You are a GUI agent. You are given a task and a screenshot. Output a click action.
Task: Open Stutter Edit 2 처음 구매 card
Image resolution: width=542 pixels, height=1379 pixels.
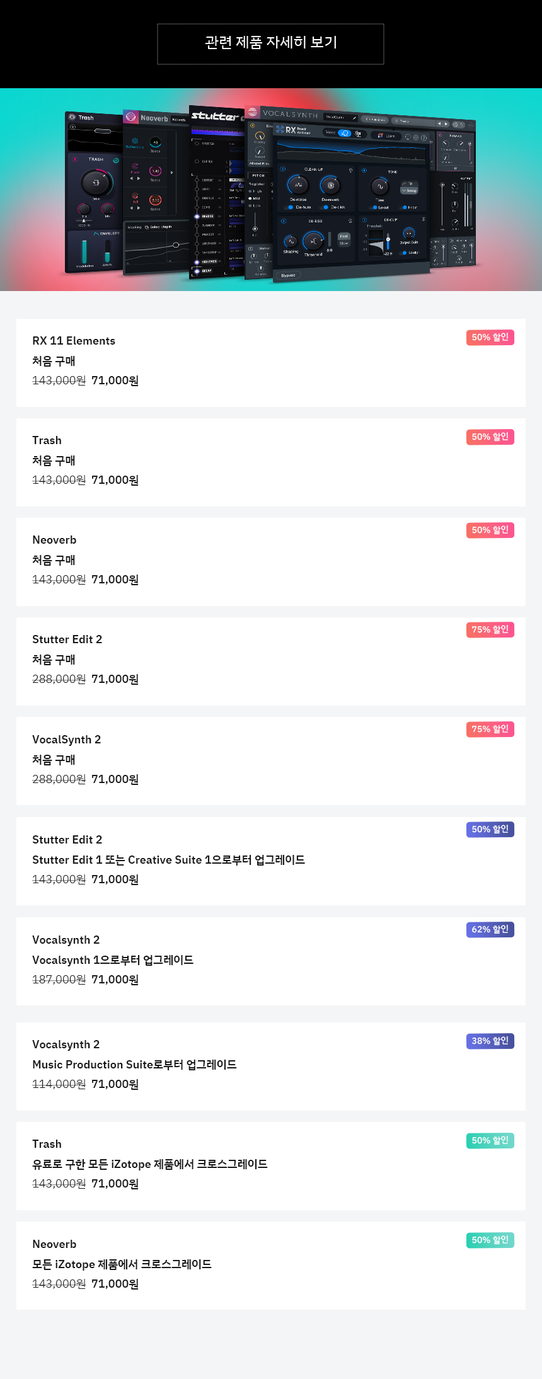point(271,661)
